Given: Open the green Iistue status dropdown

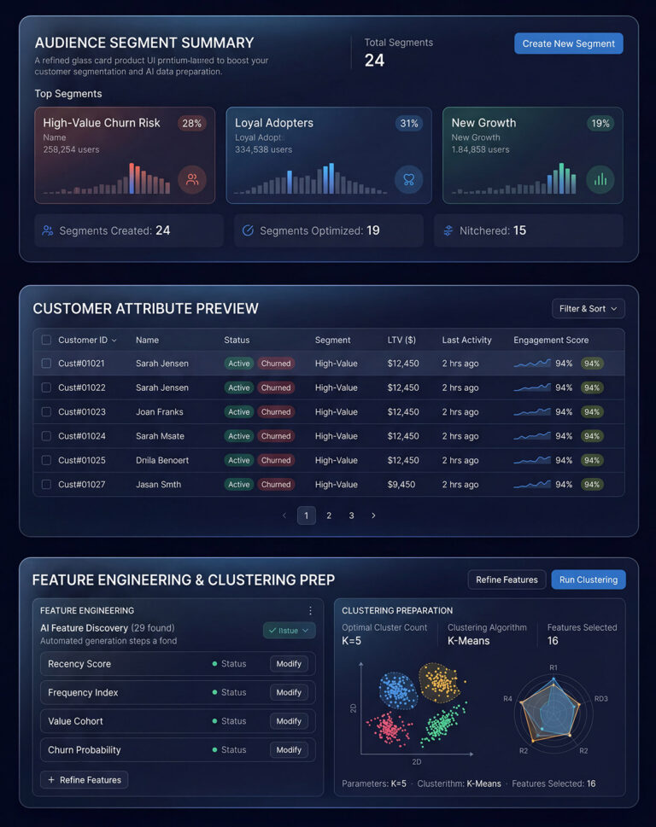Looking at the screenshot, I should coord(289,631).
